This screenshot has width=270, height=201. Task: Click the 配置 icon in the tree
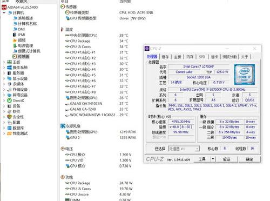click(x=10, y=123)
